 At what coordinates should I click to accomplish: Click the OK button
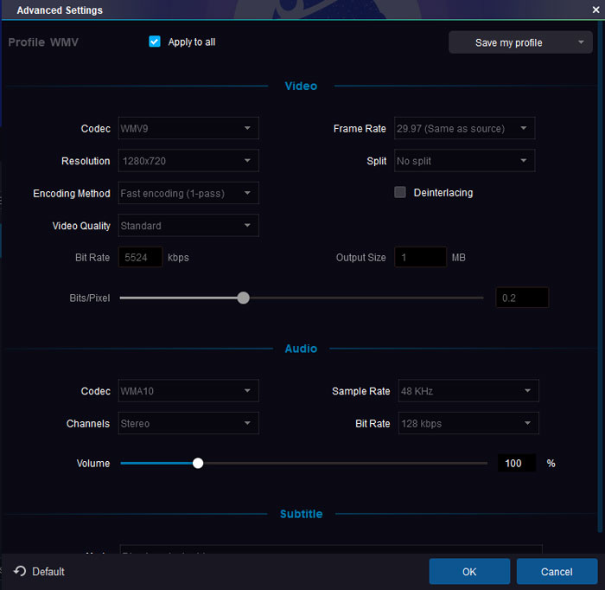click(469, 572)
